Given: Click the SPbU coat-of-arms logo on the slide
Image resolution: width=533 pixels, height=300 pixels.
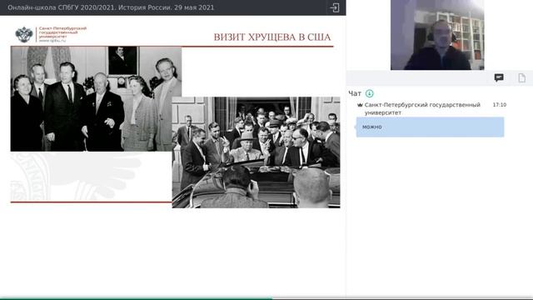Looking at the screenshot, I should (24, 34).
